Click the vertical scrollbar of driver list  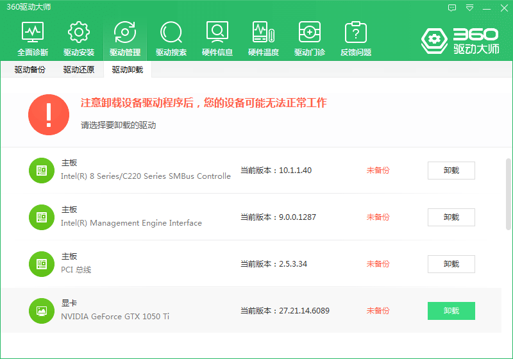click(509, 192)
